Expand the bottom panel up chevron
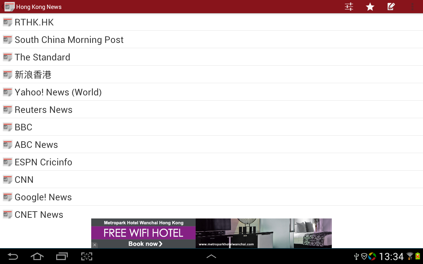Viewport: 423px width, 264px height. (211, 256)
